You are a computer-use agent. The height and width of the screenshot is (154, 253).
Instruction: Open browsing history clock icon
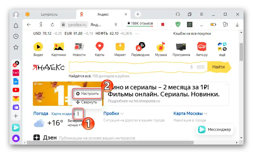(x=16, y=36)
